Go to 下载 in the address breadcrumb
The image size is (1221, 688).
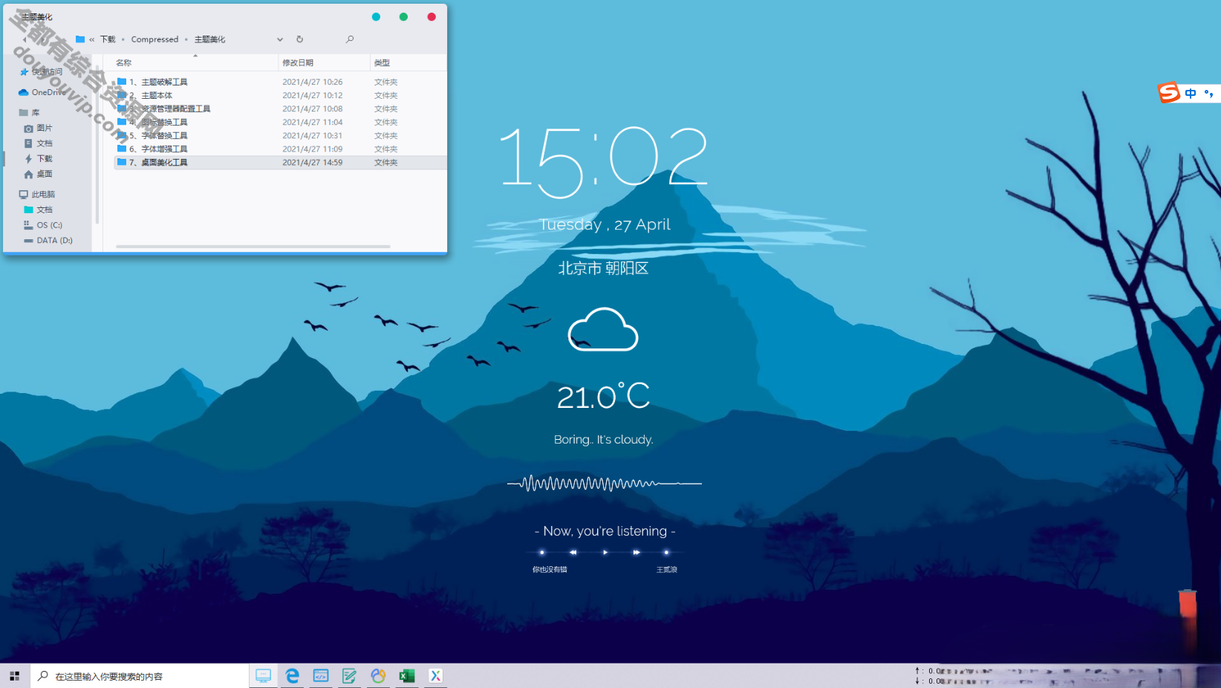click(108, 39)
